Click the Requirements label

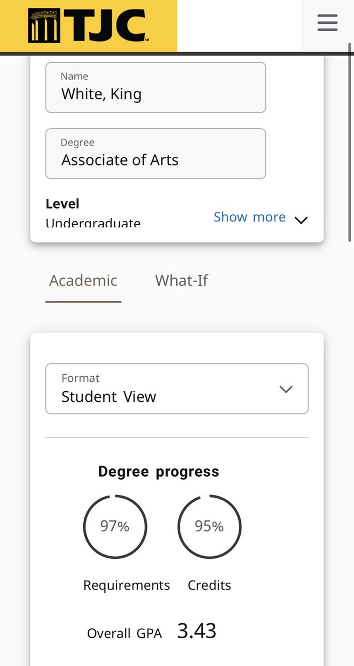(127, 585)
